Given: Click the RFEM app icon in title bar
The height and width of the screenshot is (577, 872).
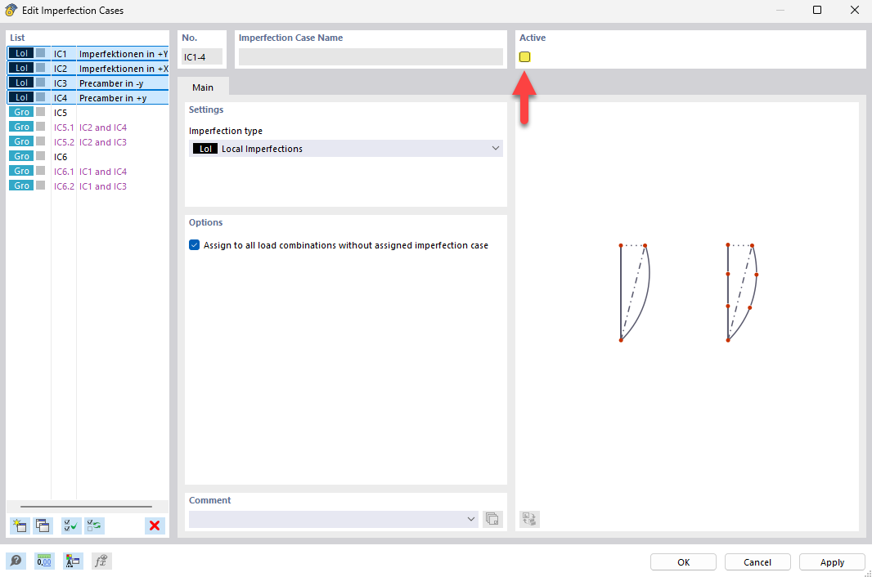Looking at the screenshot, I should (x=11, y=10).
